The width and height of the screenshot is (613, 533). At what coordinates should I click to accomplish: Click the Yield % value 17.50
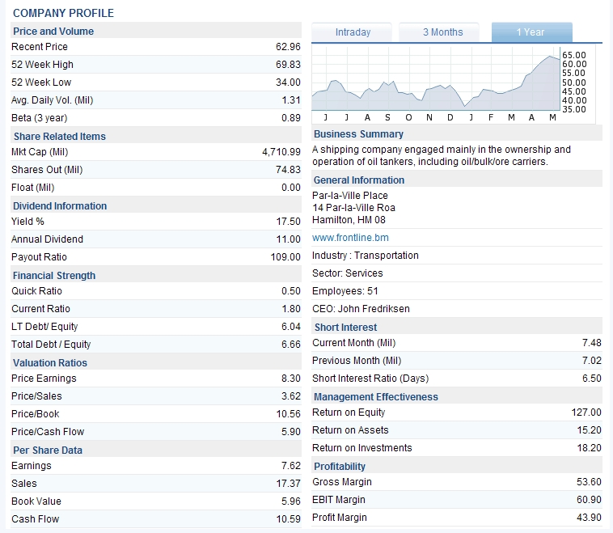(288, 222)
